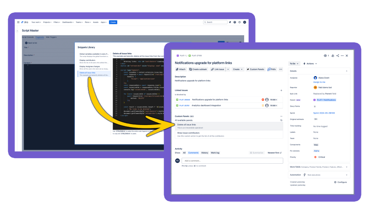Screen dimensions: 370x210
Task: Click the blue Create button in Jira header
Action: 113,22
